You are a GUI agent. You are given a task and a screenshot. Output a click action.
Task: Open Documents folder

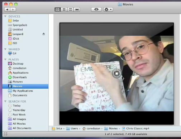pos(25,95)
